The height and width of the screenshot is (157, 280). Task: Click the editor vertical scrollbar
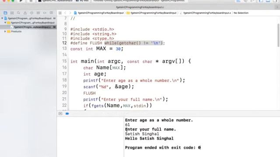coord(278,35)
